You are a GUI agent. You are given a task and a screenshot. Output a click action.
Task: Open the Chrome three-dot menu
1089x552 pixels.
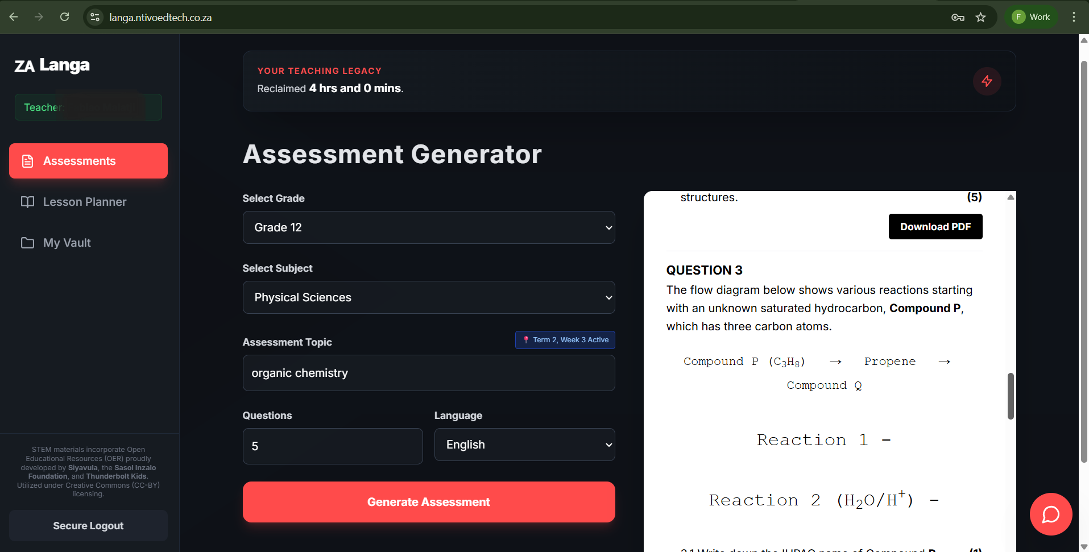point(1074,17)
